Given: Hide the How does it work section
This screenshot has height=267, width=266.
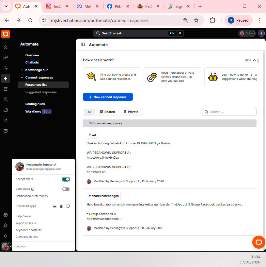Looking at the screenshot, I should 250,60.
